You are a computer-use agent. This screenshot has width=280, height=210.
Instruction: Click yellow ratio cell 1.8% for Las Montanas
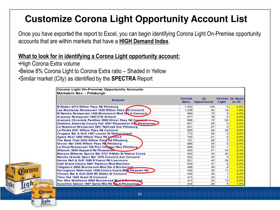[237, 110]
